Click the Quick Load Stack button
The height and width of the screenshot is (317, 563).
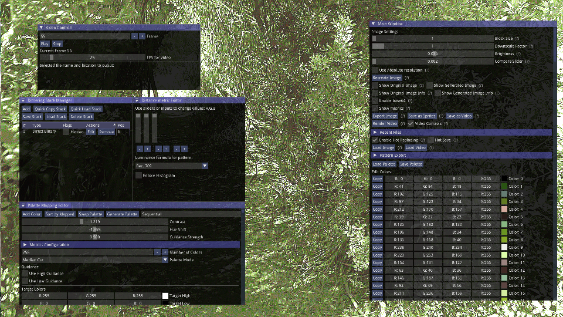point(86,109)
